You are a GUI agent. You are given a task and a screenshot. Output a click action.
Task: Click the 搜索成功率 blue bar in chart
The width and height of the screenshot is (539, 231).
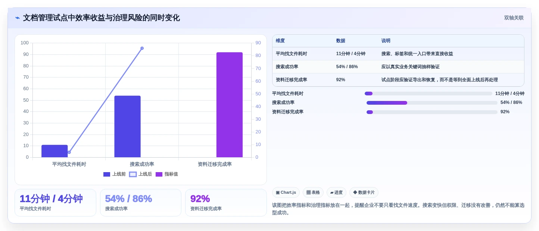(x=127, y=126)
